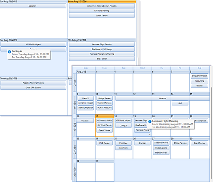
Task: Open Tecnesat Progra event in month view
Action: [x=142, y=130]
